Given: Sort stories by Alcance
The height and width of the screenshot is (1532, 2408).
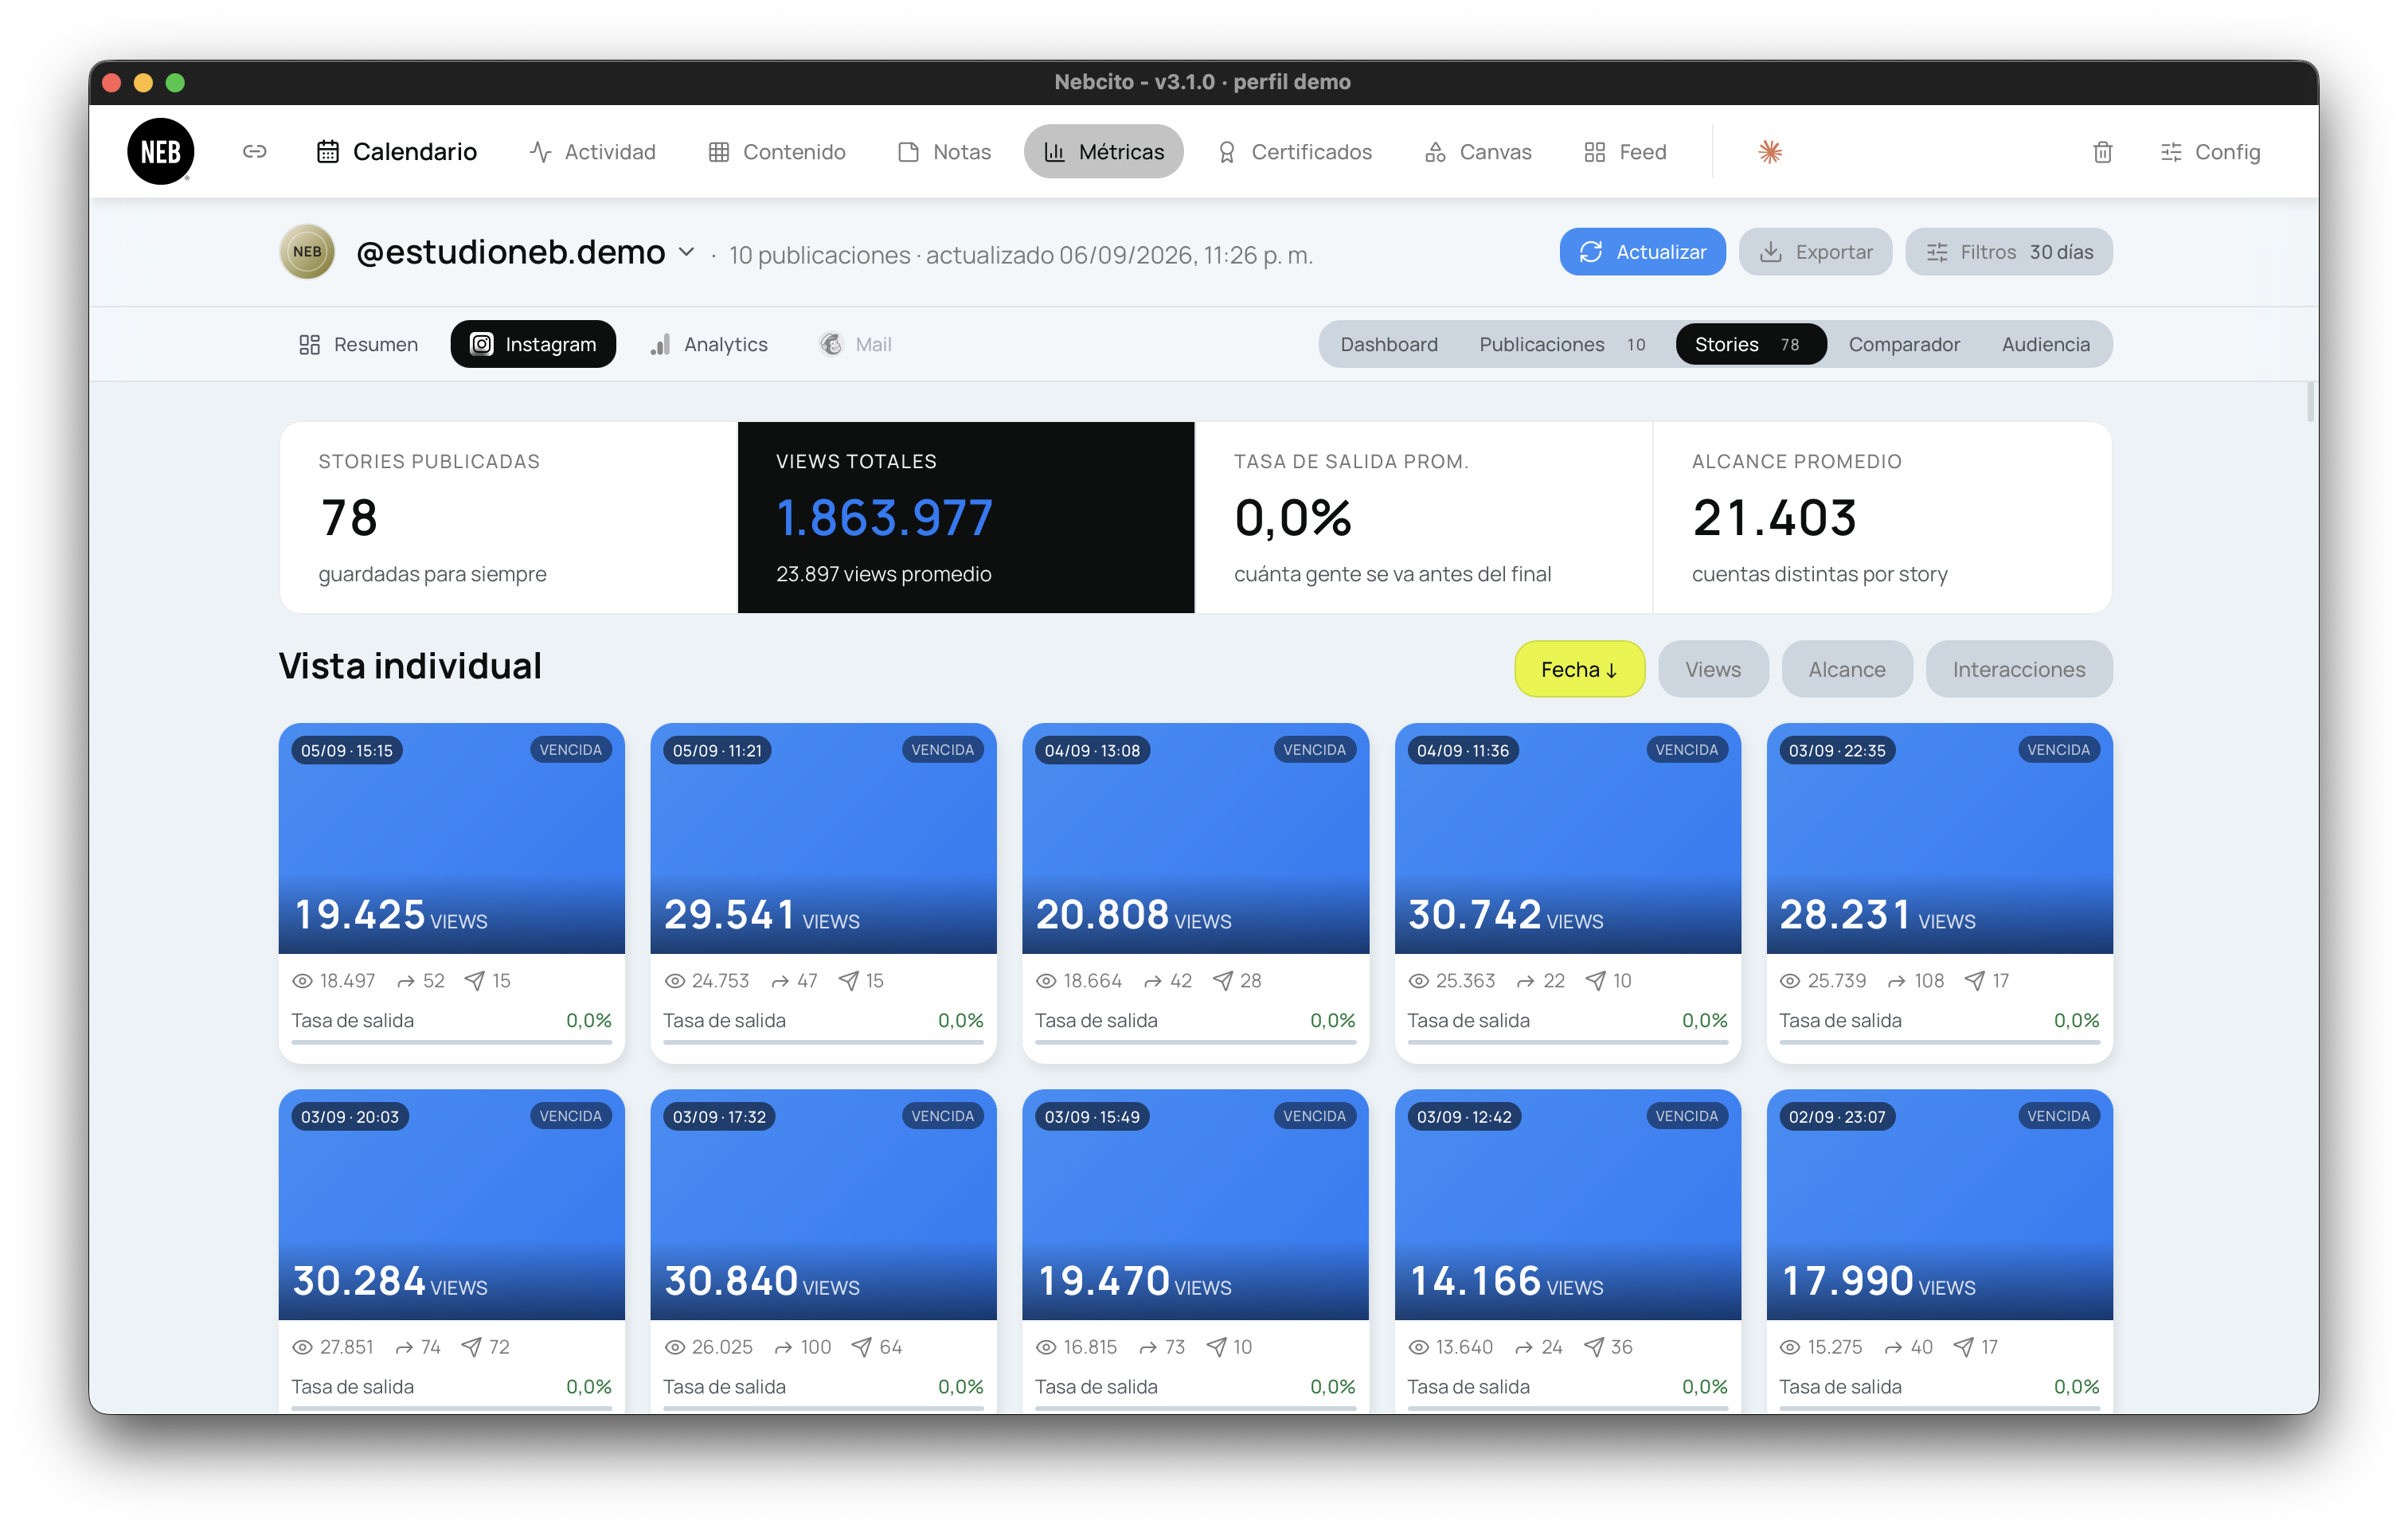Looking at the screenshot, I should point(1846,669).
